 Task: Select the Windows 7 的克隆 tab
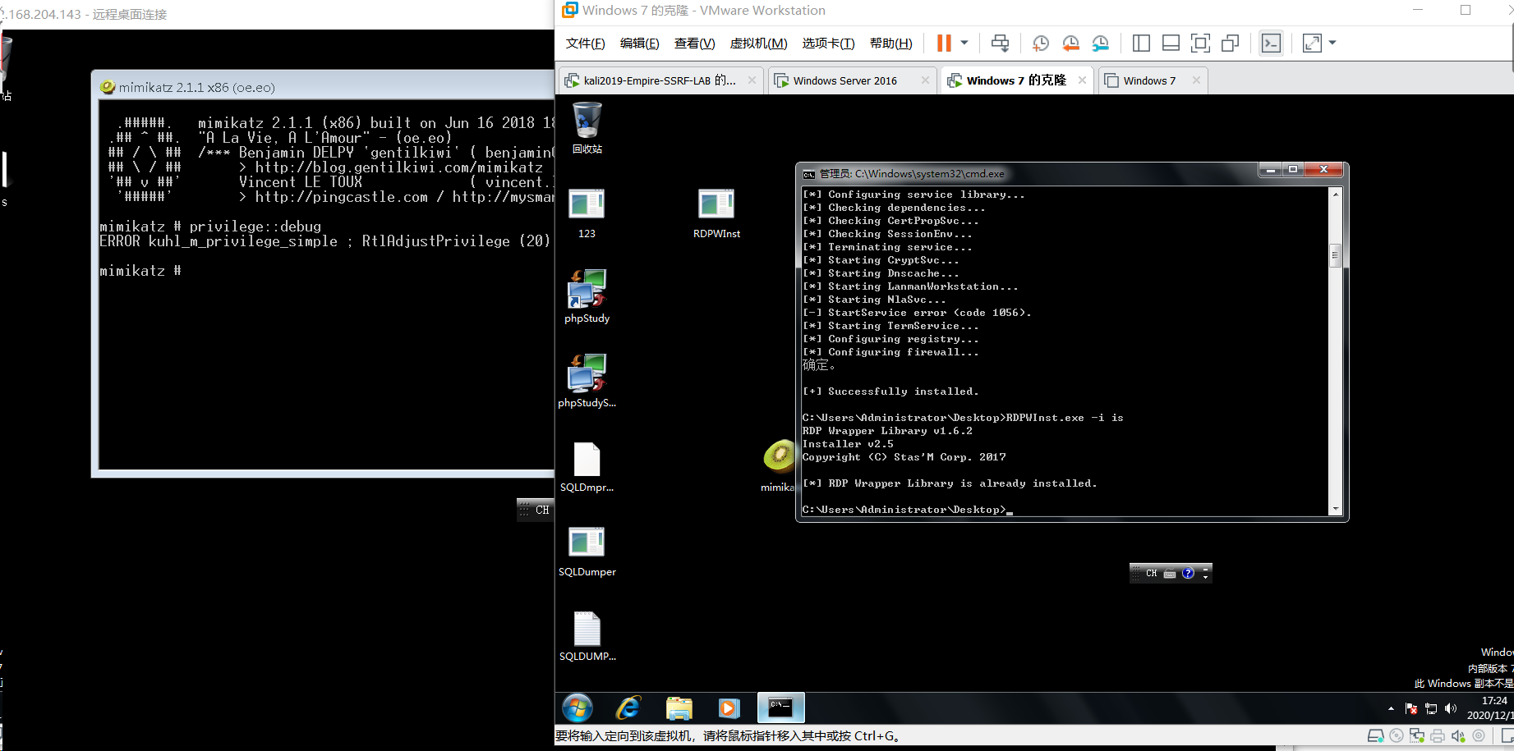[1016, 80]
